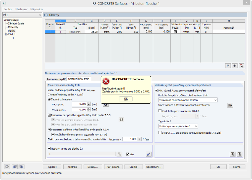The image size is (252, 180).
Task: Select Plochy in the tree
Action: coord(12,31)
